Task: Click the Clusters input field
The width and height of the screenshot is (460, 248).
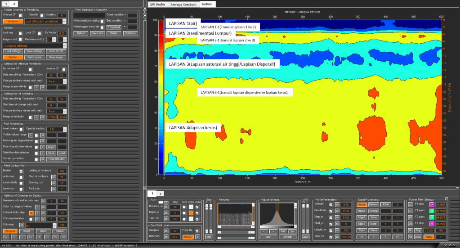Action: (62, 15)
